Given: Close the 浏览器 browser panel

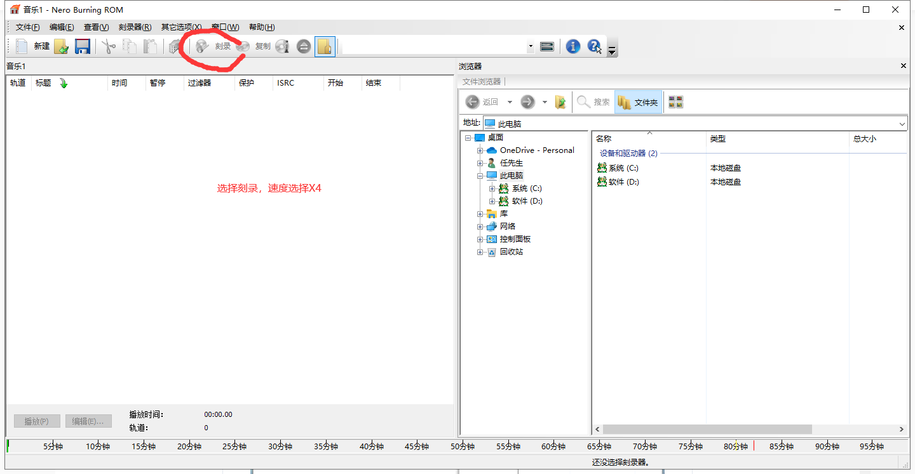Looking at the screenshot, I should (x=904, y=66).
